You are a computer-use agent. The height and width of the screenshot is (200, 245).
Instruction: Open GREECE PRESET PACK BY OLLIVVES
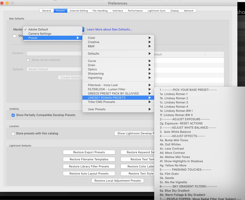pos(118,93)
